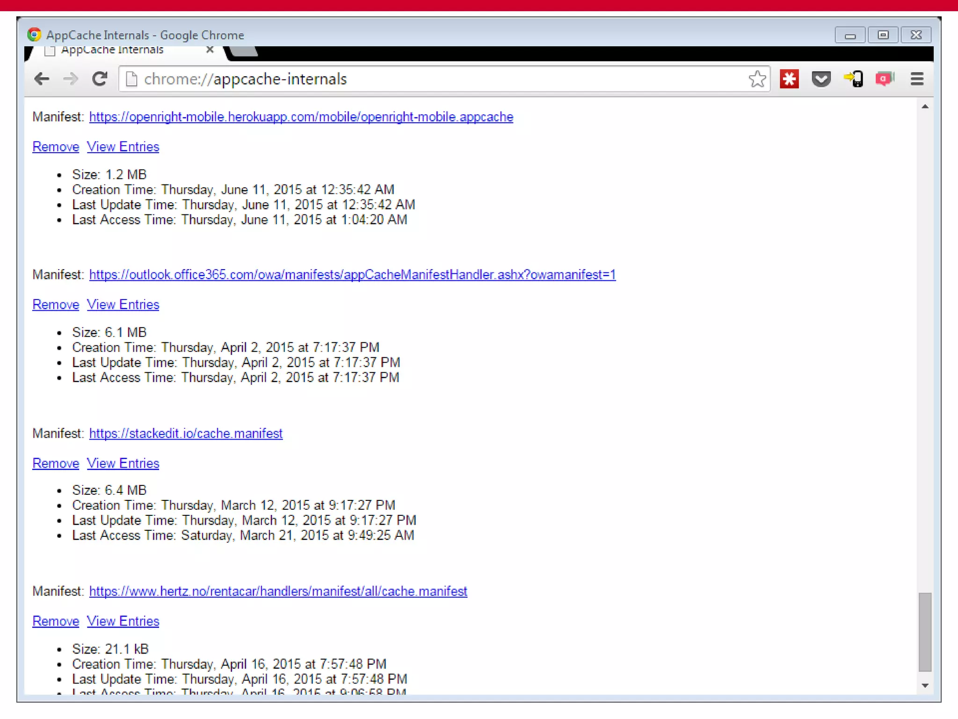Open a new tab
Screen dimensions: 958x719
coord(244,51)
